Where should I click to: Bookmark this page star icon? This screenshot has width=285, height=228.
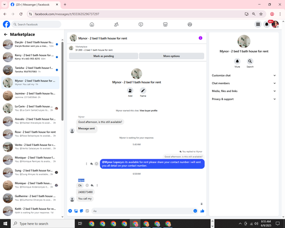click(x=261, y=14)
